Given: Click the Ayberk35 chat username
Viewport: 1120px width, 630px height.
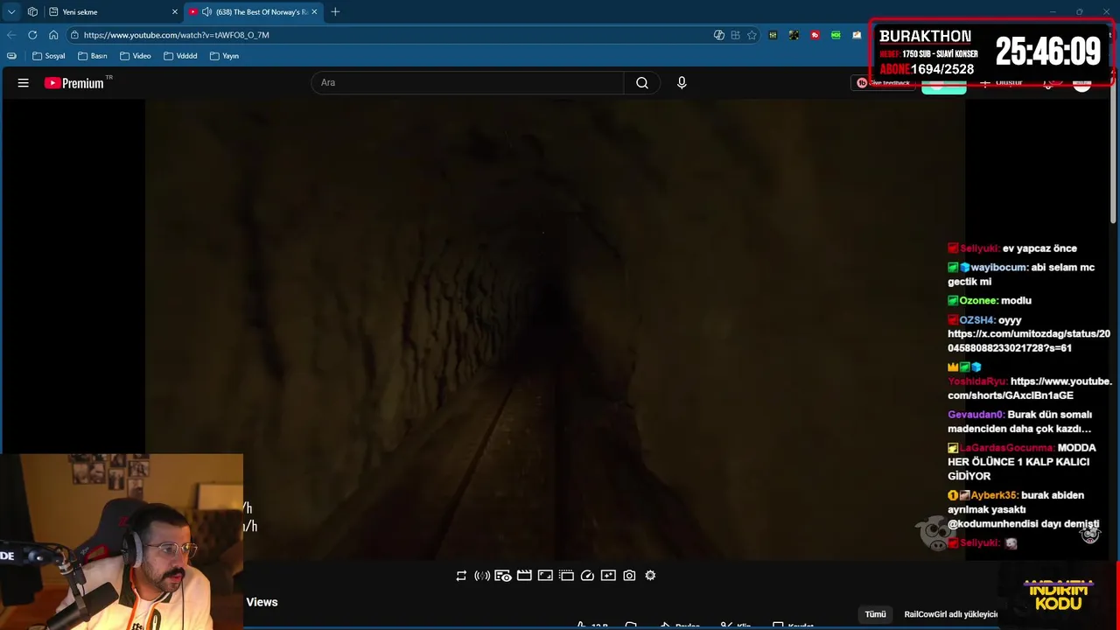Looking at the screenshot, I should (994, 495).
